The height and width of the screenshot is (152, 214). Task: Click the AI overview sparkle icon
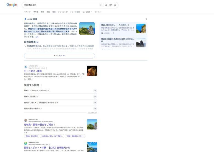pos(25,19)
